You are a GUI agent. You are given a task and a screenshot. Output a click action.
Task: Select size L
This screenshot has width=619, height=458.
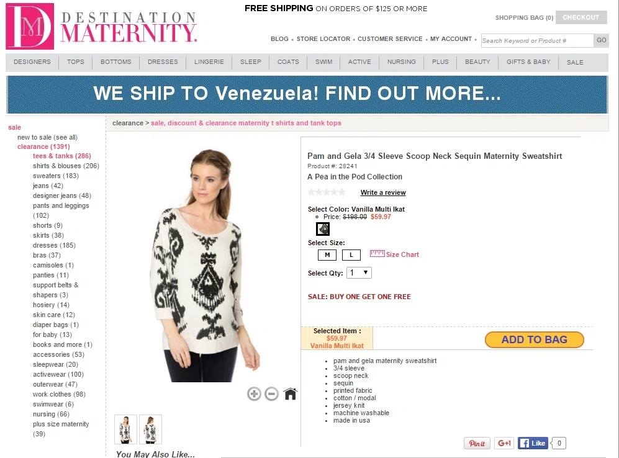pyautogui.click(x=351, y=255)
